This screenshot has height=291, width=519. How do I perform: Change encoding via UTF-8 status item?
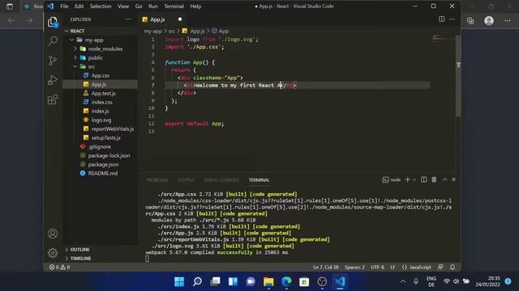point(377,267)
